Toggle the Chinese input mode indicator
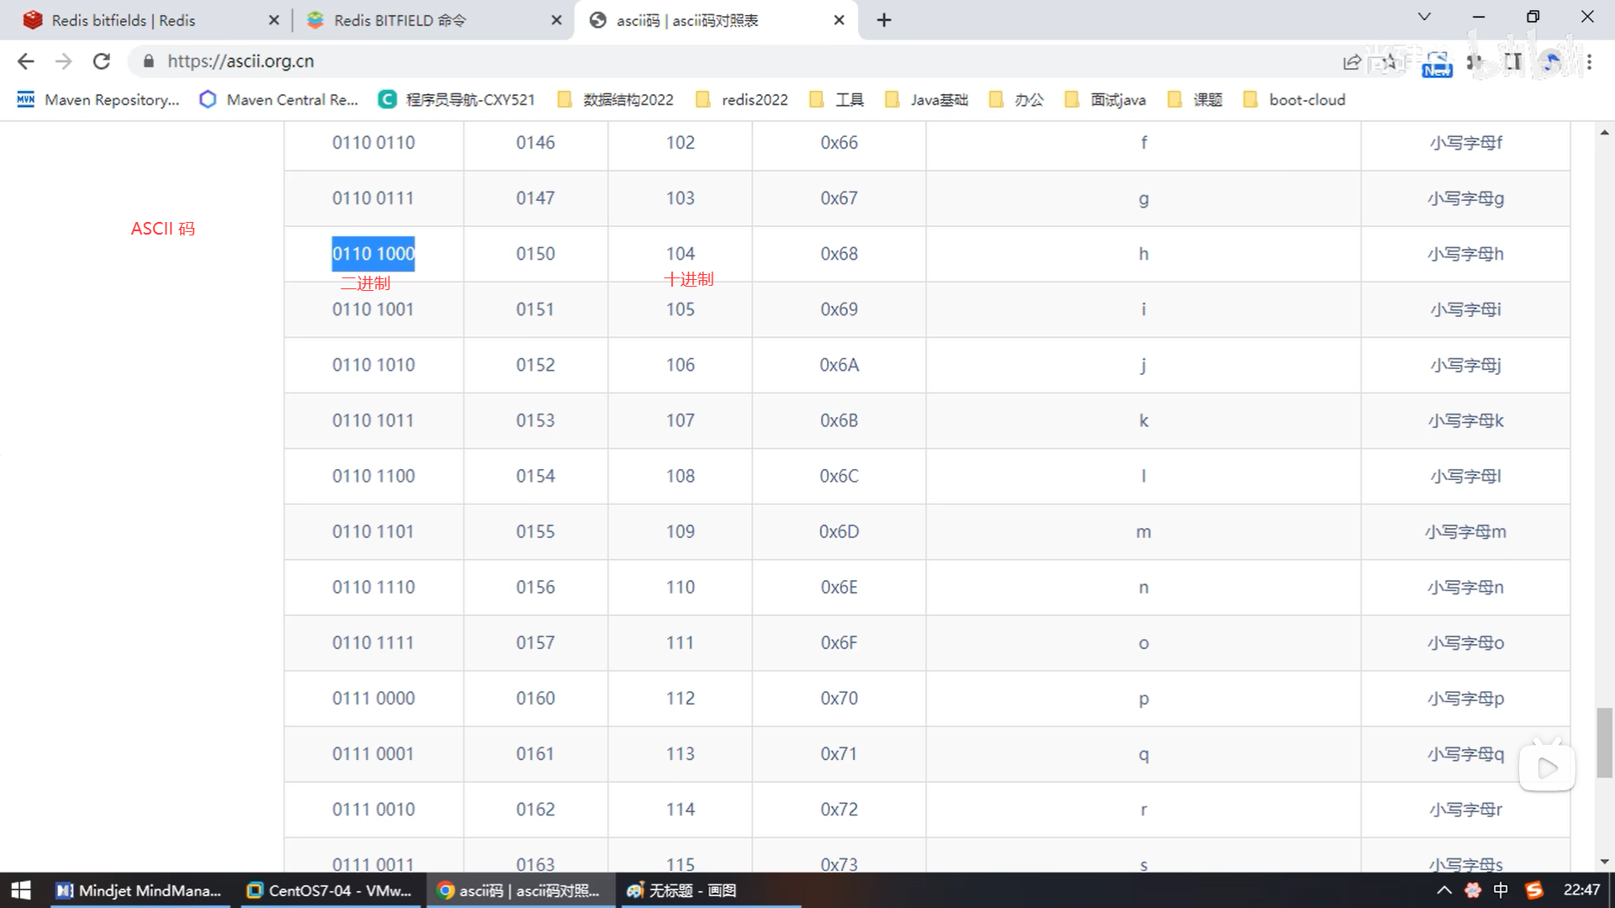Viewport: 1615px width, 908px height. [1501, 890]
